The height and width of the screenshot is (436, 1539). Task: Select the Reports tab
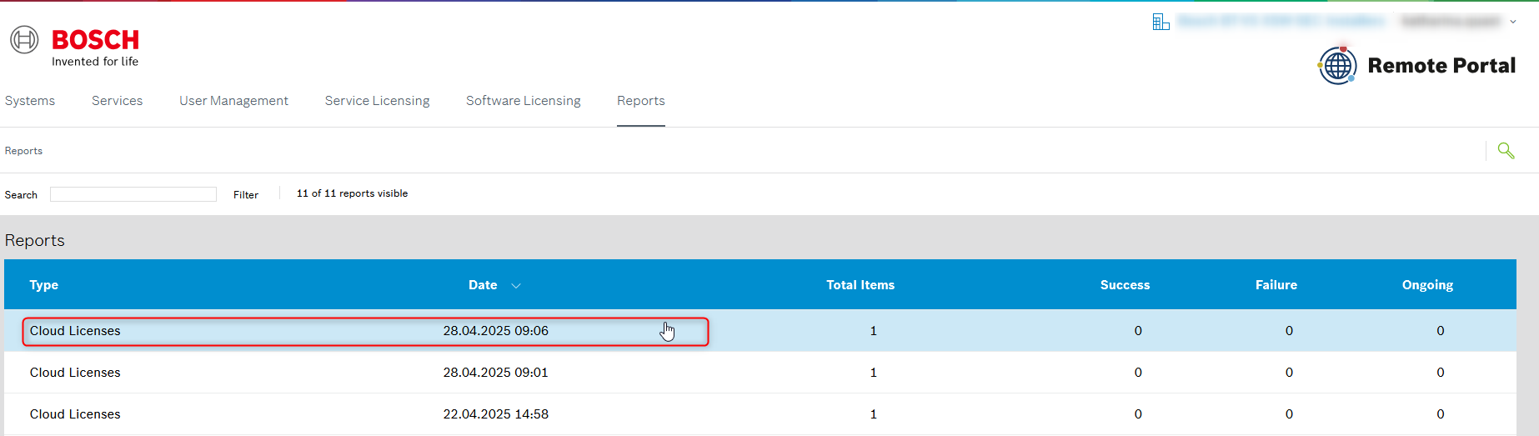coord(640,101)
